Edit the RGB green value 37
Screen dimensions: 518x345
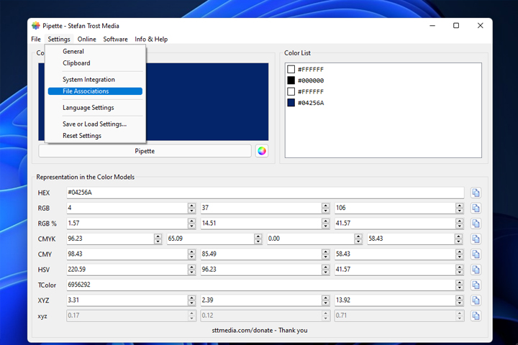(261, 208)
